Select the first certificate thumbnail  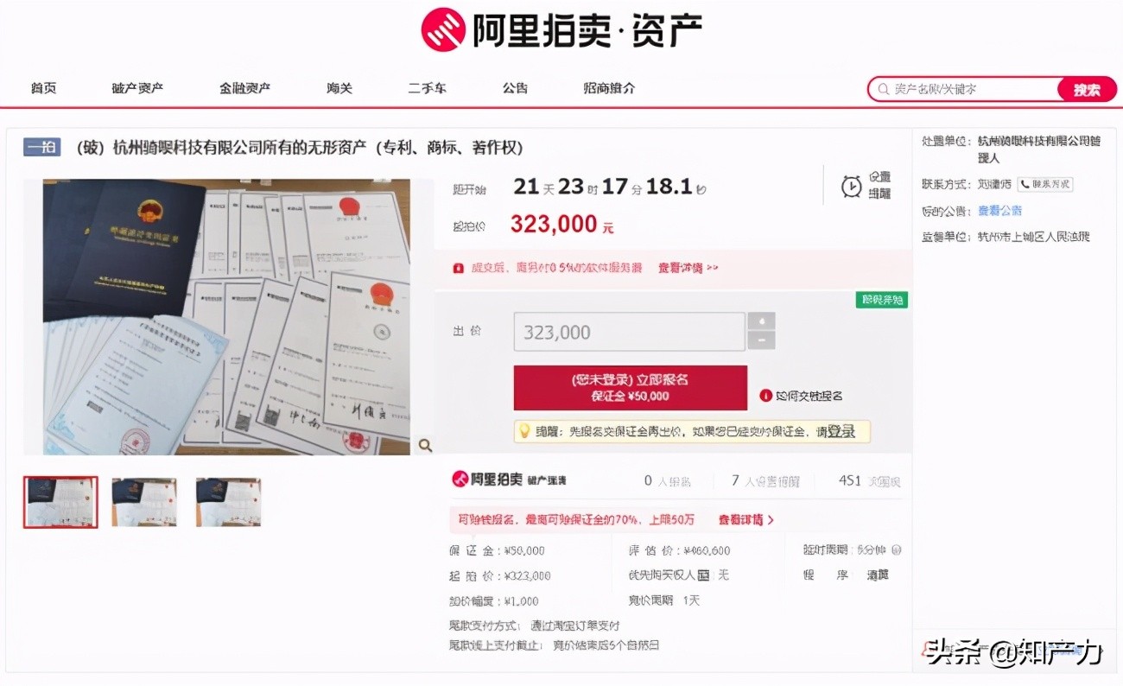[60, 502]
